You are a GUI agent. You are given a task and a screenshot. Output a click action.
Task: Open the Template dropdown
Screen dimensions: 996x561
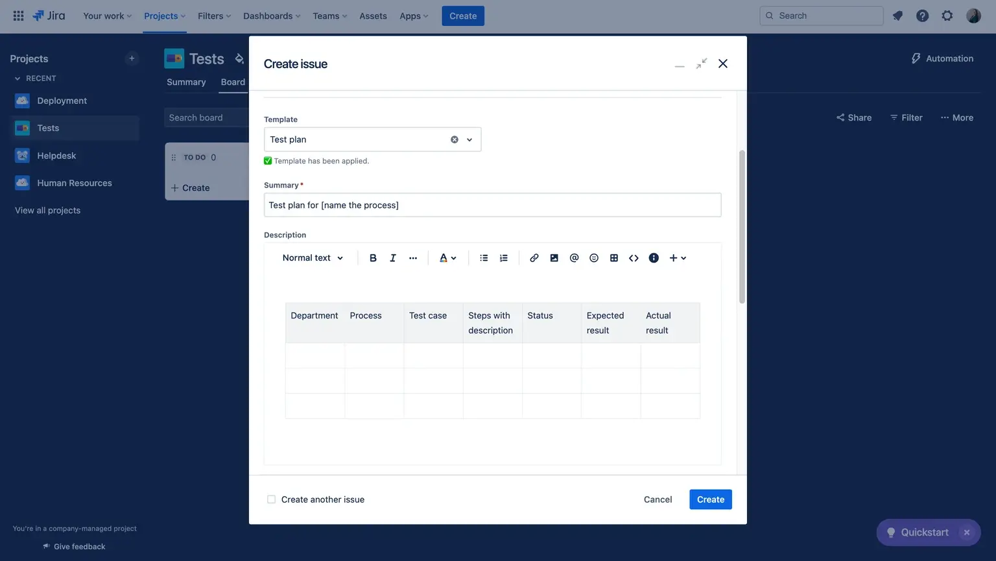469,139
